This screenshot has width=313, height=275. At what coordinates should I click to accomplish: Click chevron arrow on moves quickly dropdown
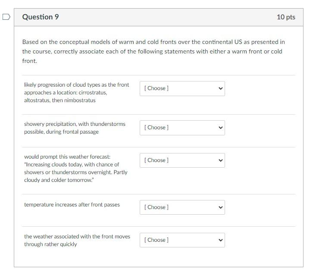click(x=220, y=240)
